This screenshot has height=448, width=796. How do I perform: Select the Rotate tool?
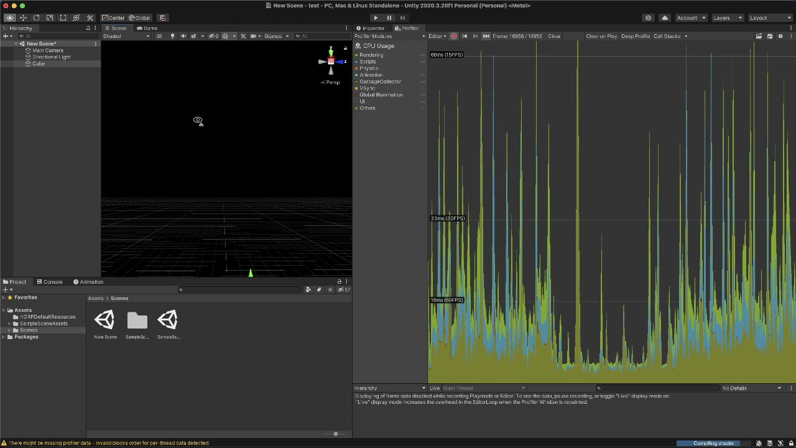pos(37,17)
